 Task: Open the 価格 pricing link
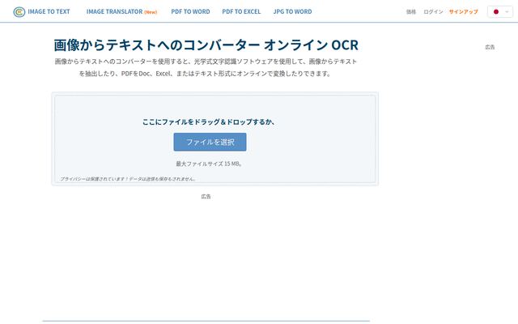[x=411, y=11]
